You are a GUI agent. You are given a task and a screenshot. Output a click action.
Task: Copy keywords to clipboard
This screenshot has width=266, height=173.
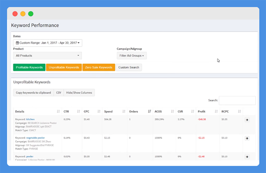point(33,93)
